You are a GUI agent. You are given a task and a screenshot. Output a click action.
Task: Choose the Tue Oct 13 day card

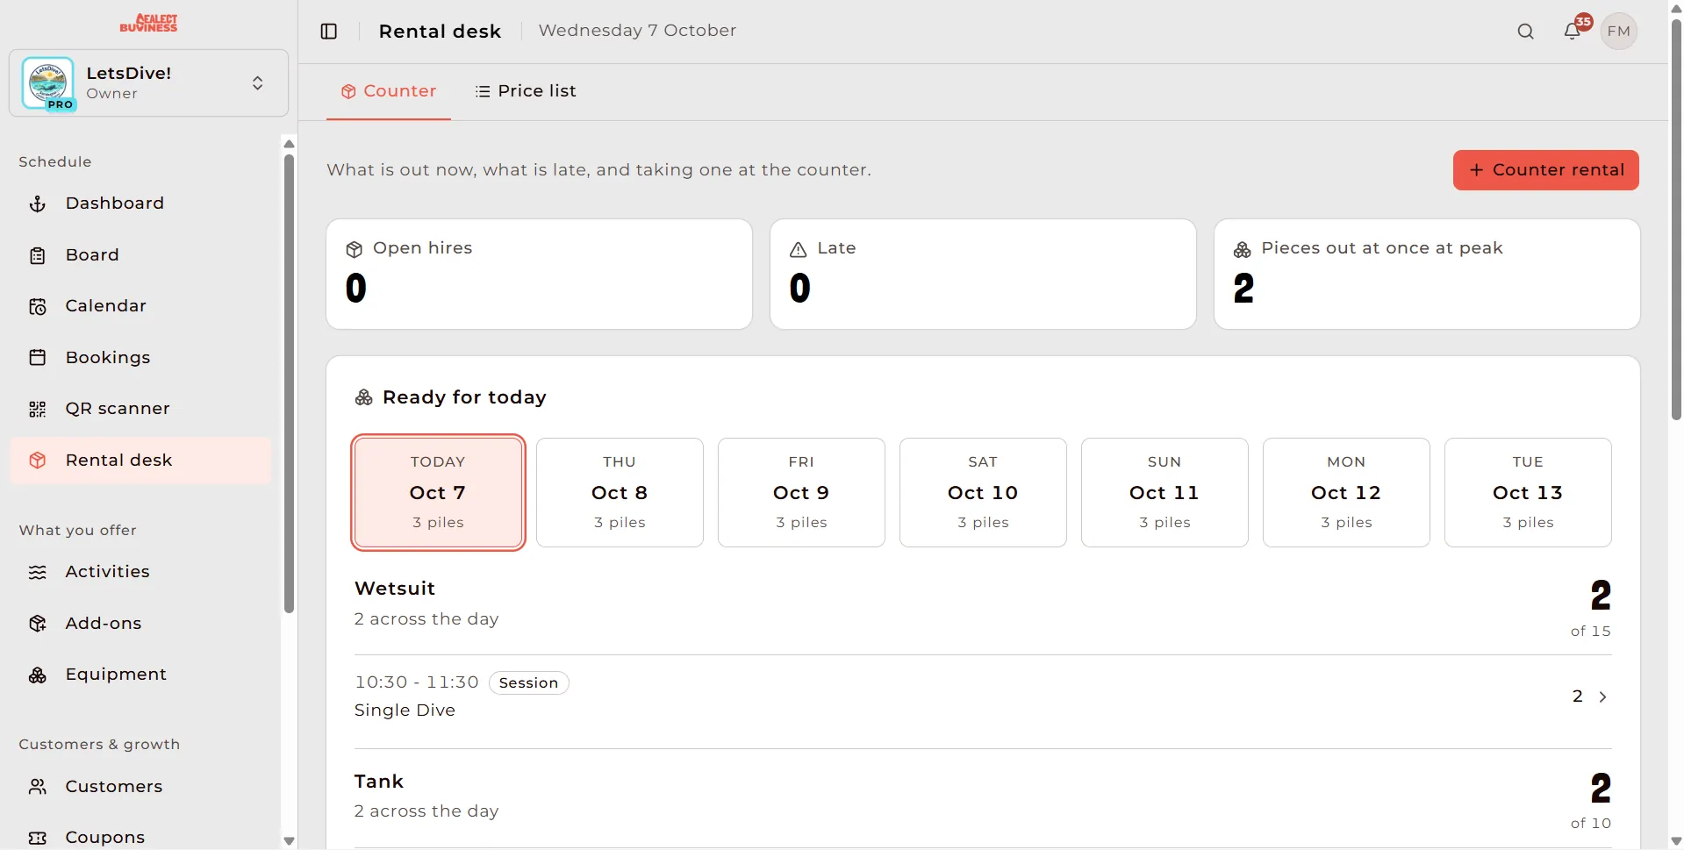[x=1528, y=492]
